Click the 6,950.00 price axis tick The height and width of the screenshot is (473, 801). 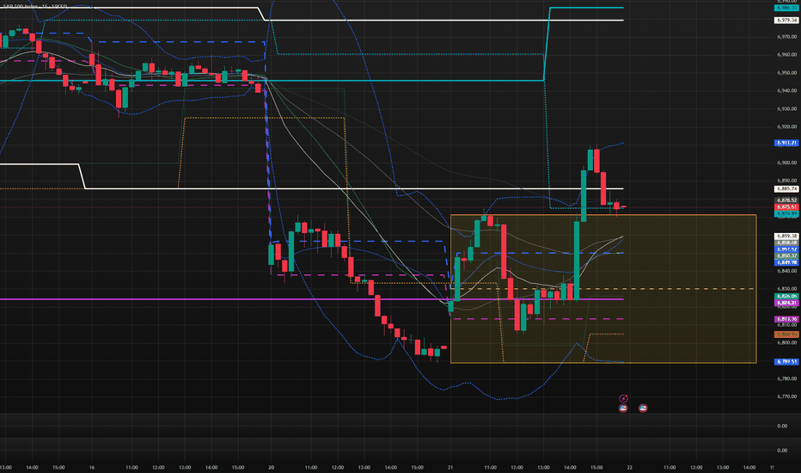[786, 72]
